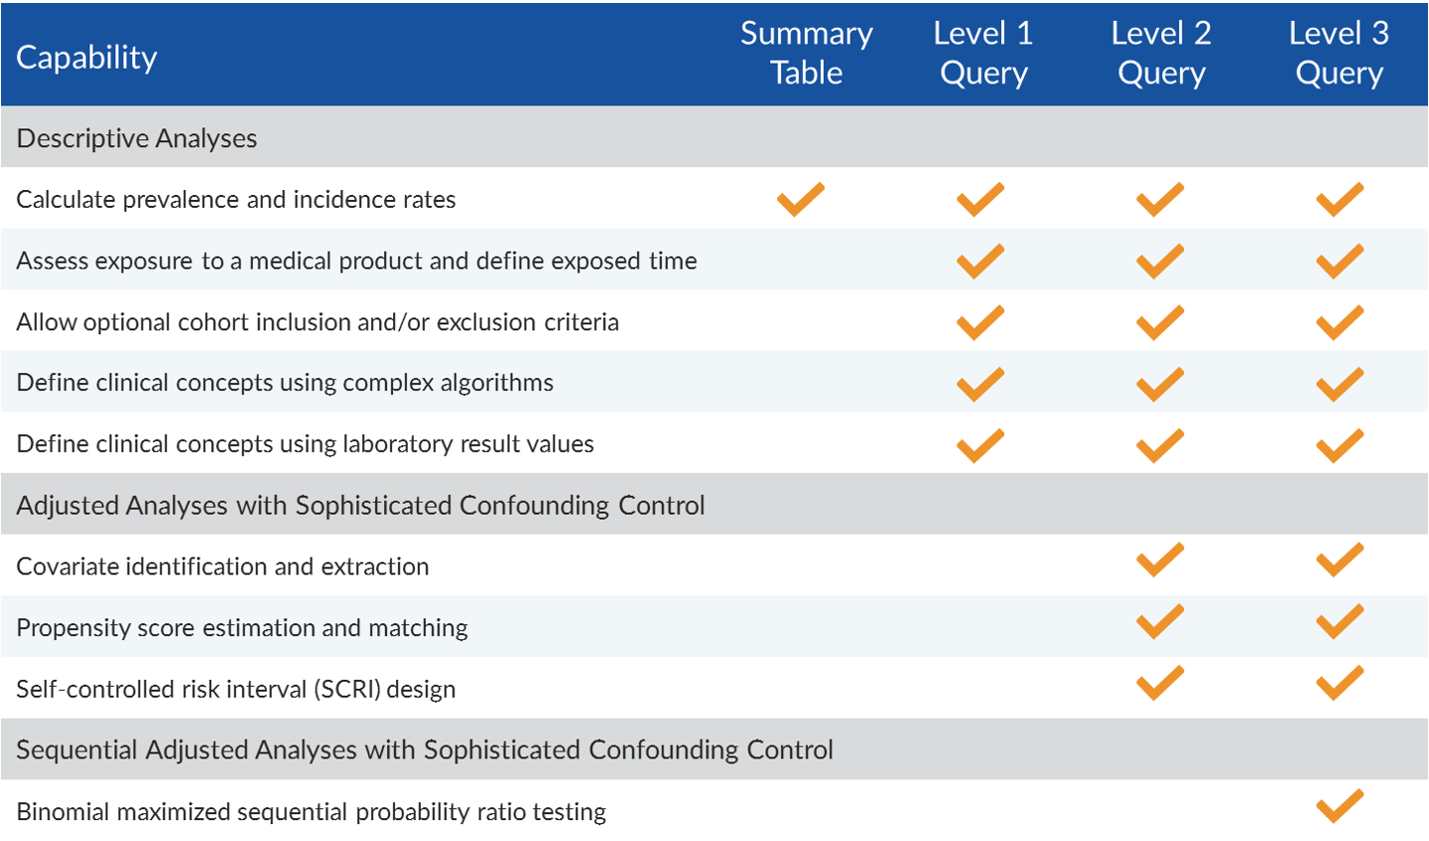Image resolution: width=1429 pixels, height=841 pixels.
Task: Click Level 3 checkmark for binomial sequential testing
Action: click(1339, 806)
